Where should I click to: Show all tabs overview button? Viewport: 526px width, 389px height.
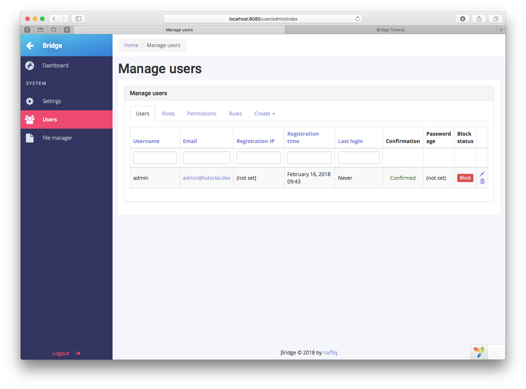pos(495,19)
